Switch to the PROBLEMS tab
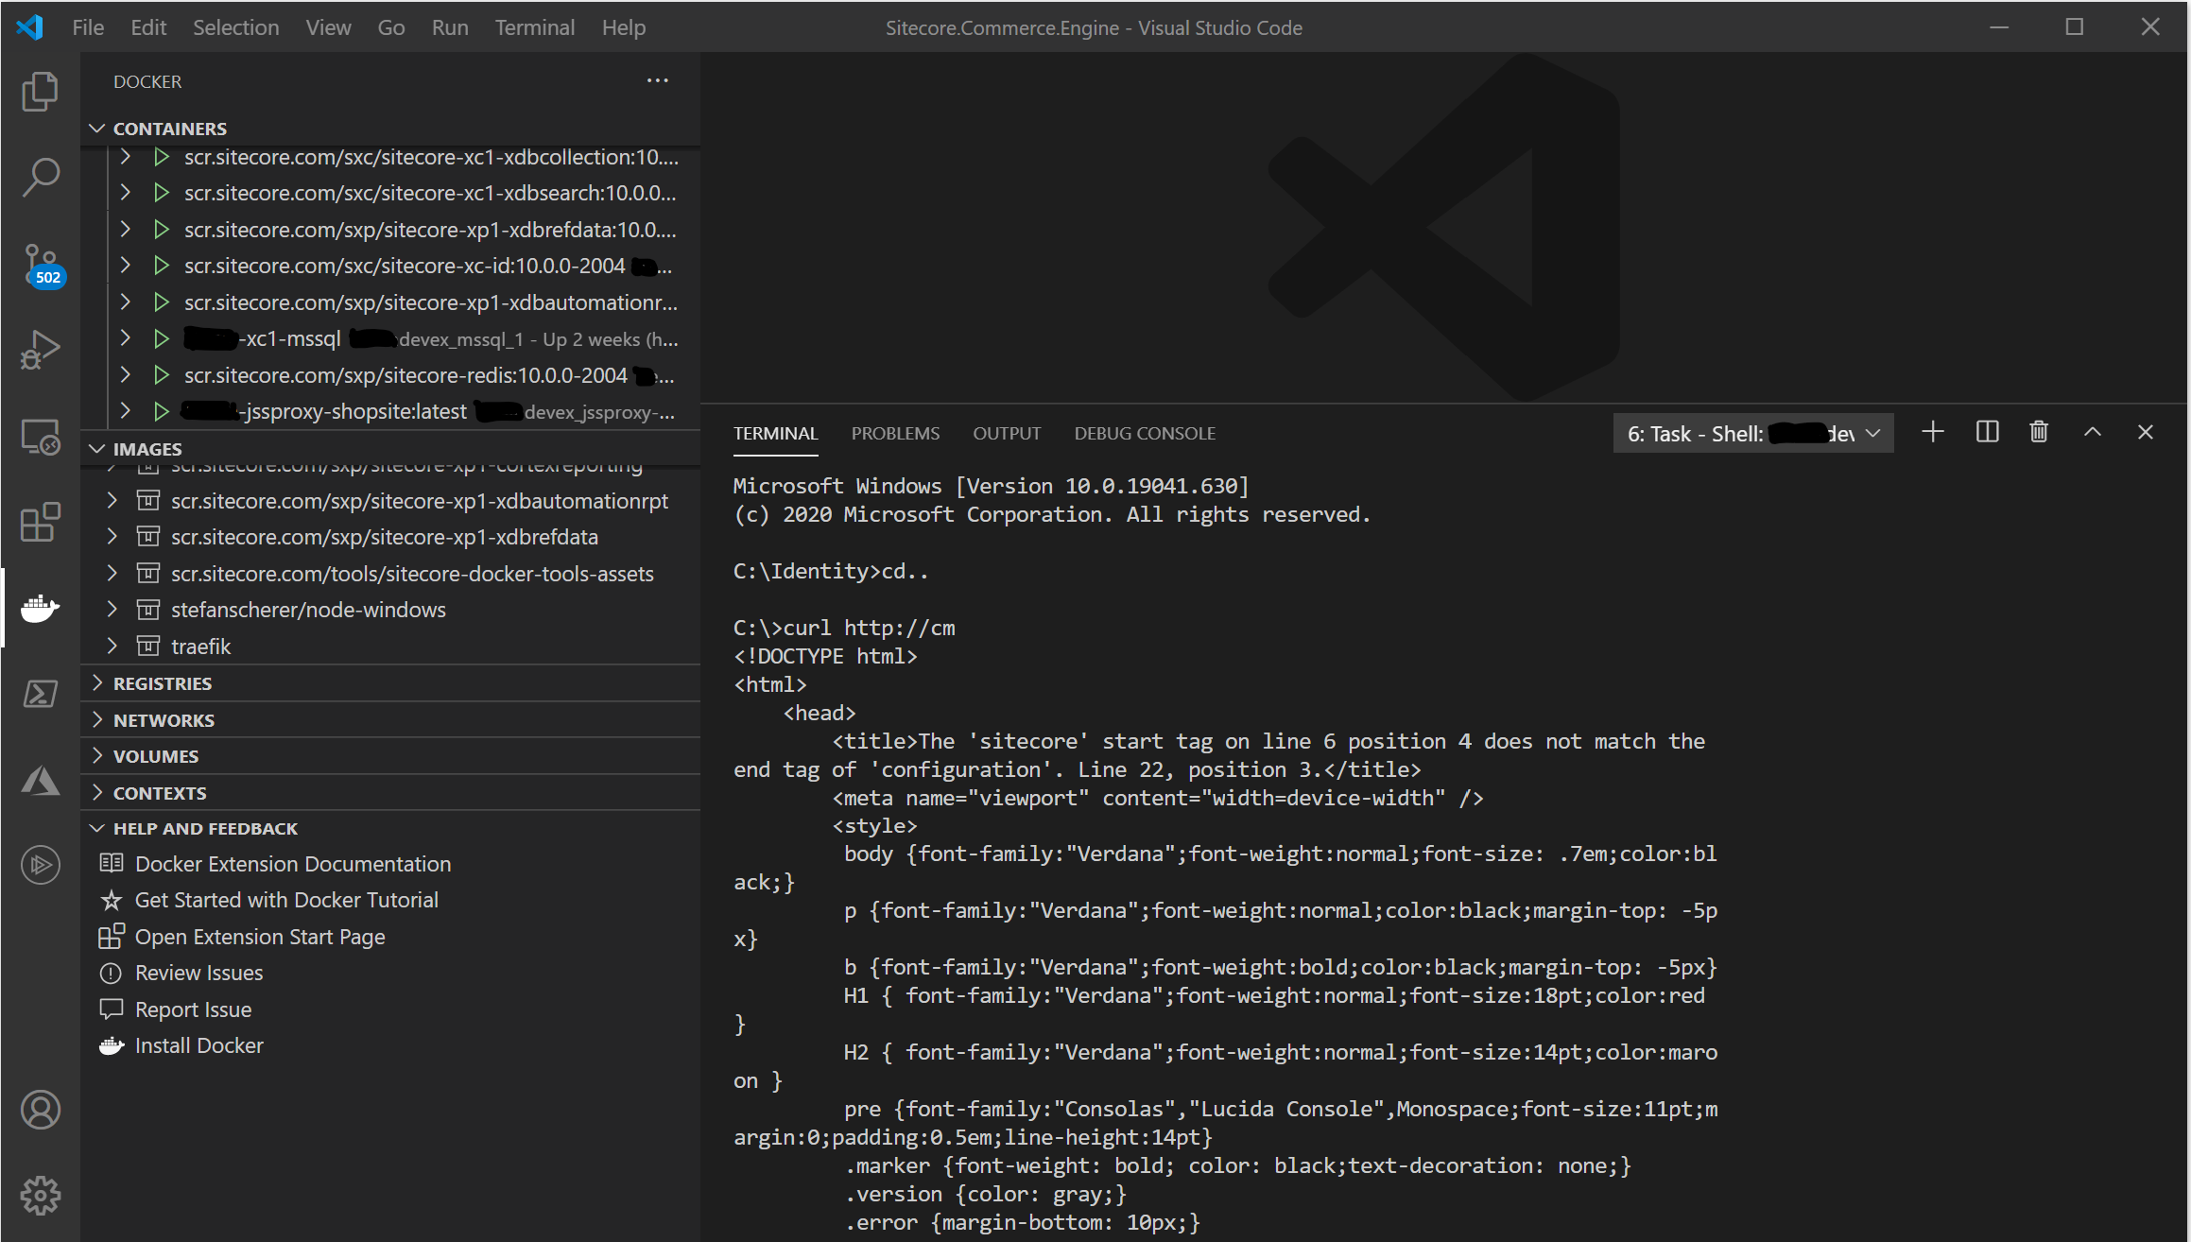This screenshot has height=1242, width=2191. [894, 434]
